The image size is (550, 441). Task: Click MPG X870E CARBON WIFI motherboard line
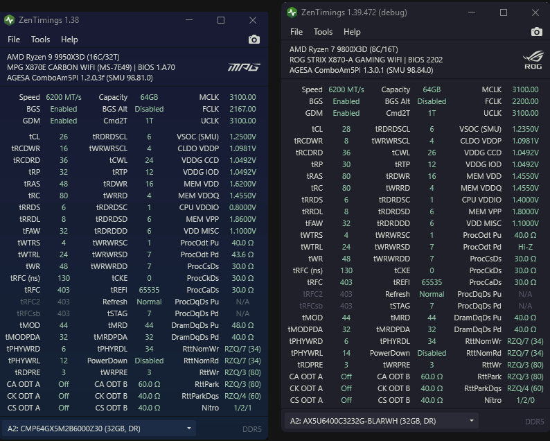click(x=91, y=67)
